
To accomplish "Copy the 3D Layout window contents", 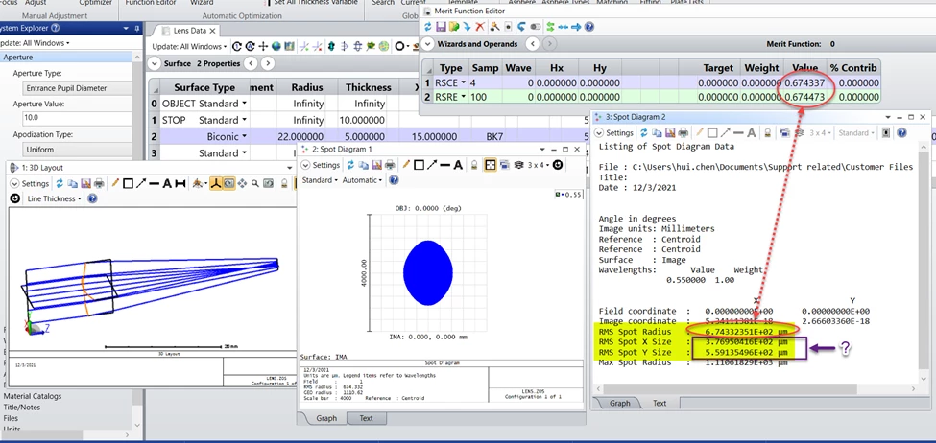I will pyautogui.click(x=72, y=184).
